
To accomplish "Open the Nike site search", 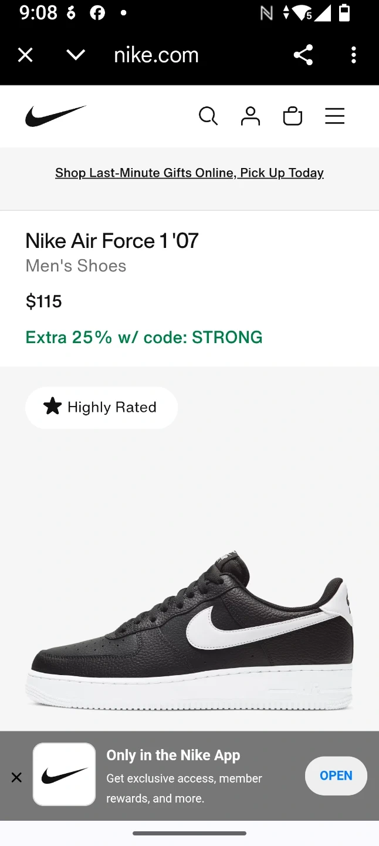I will (208, 116).
